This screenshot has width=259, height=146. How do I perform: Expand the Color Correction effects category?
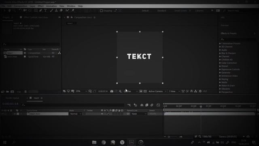(220, 63)
